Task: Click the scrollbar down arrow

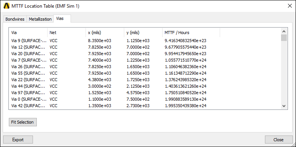Action: [x=284, y=106]
